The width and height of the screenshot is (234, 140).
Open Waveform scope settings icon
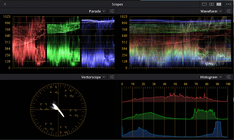coord(228,11)
